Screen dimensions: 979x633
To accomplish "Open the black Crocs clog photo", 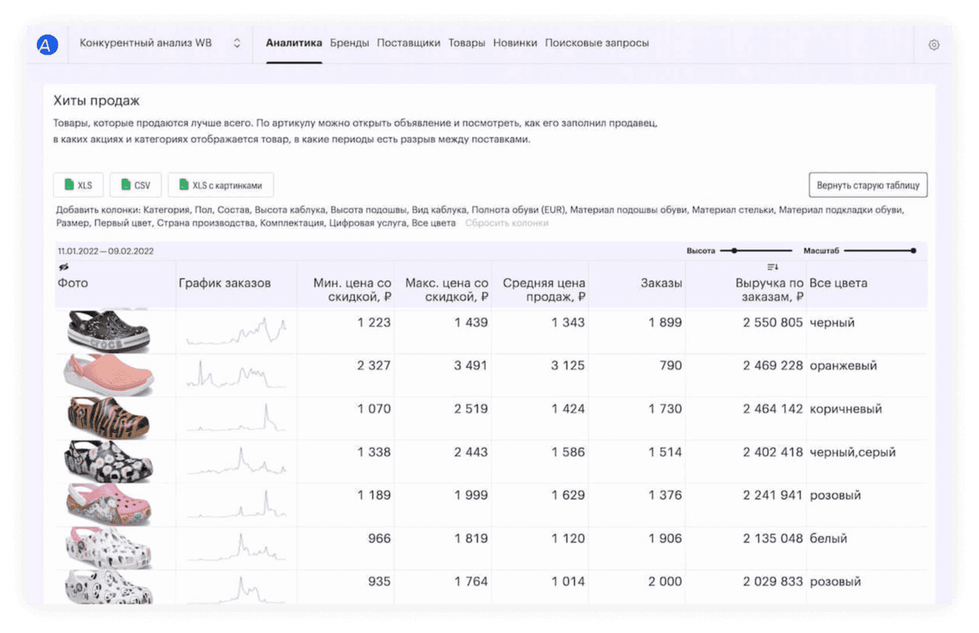I will tap(109, 332).
